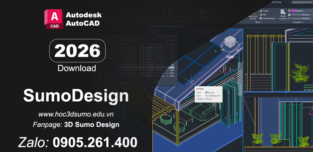Click the lineweight icon in Properties panel
Viewport: 313px width, 152px height.
pyautogui.click(x=289, y=14)
